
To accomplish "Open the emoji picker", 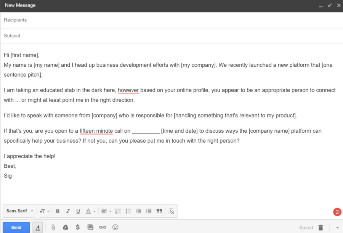I will click(115, 227).
